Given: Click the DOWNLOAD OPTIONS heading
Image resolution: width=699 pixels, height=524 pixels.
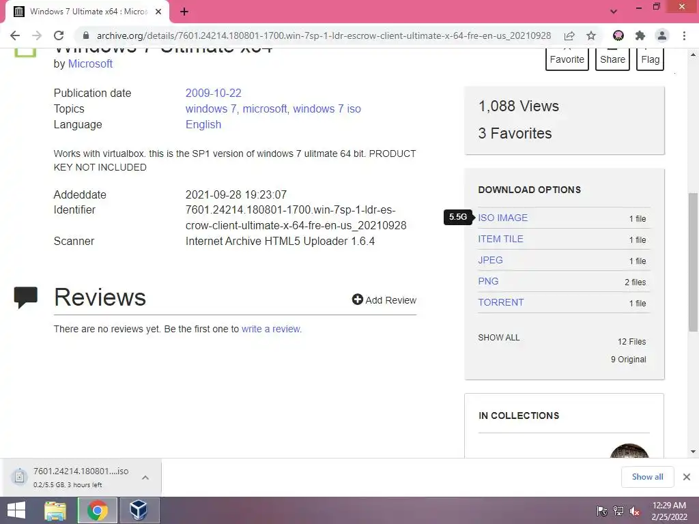Looking at the screenshot, I should (530, 190).
